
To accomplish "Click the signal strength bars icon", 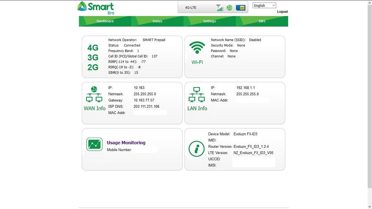I will tap(220, 8).
